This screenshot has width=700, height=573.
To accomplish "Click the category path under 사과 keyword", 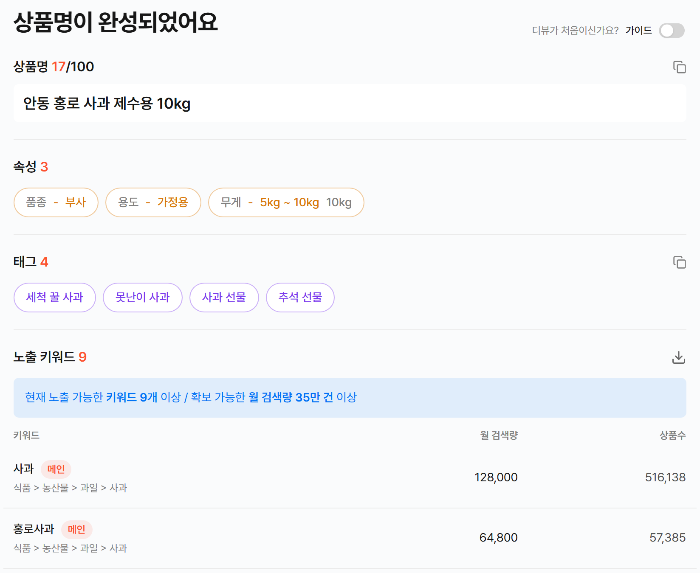I will click(x=70, y=488).
